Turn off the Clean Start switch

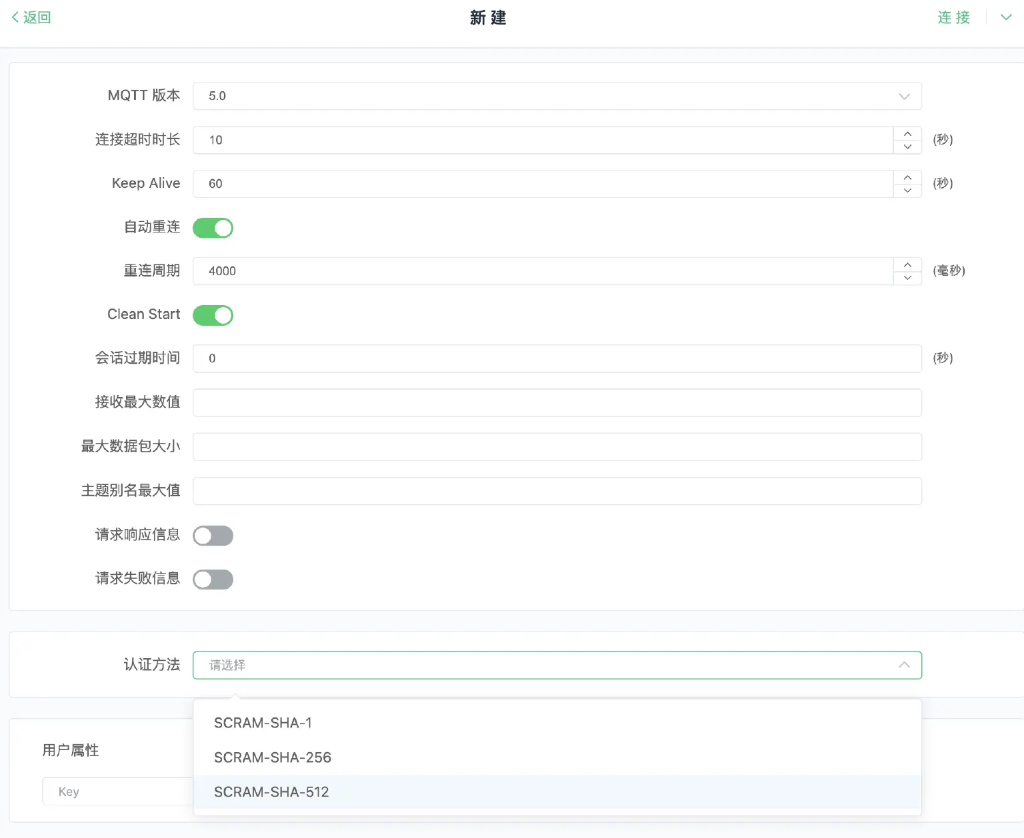pos(213,315)
